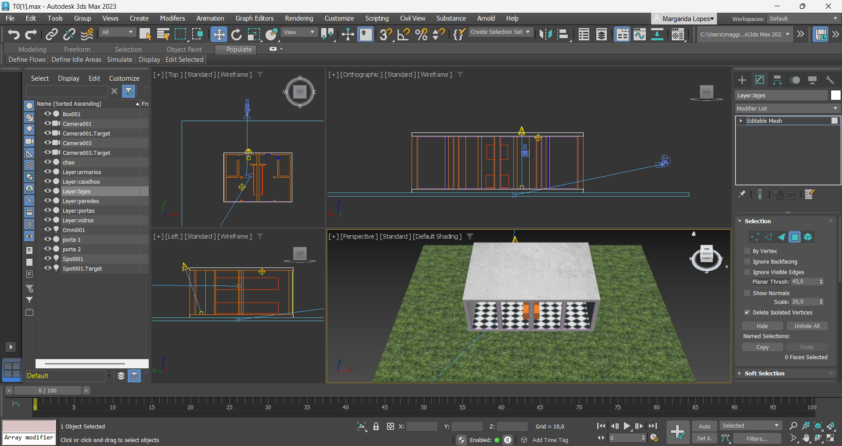The image size is (842, 446).
Task: Select the Move transform tool
Action: (219, 34)
